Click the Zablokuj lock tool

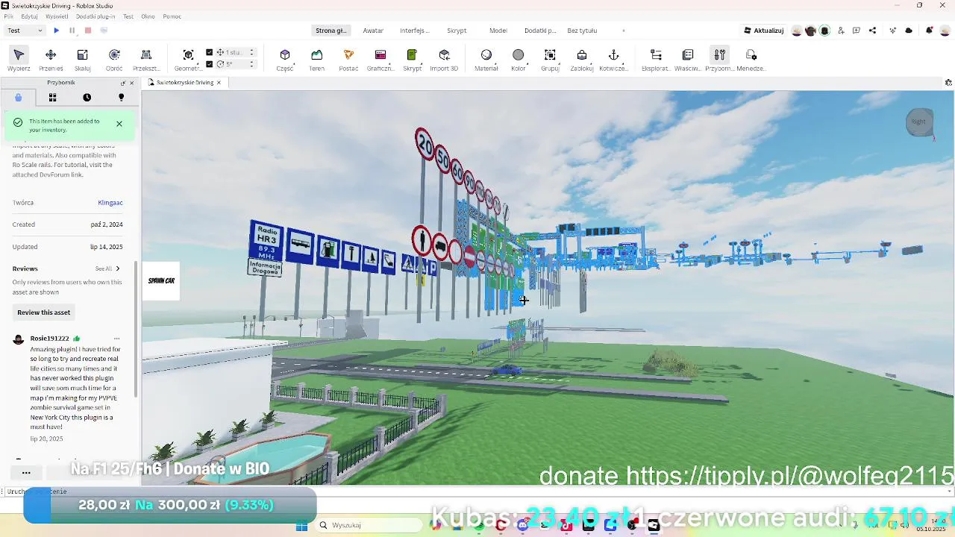click(x=582, y=59)
